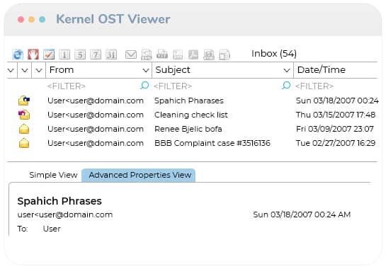386x269 pixels.
Task: Click the printer icon in toolbar
Action: (162, 55)
